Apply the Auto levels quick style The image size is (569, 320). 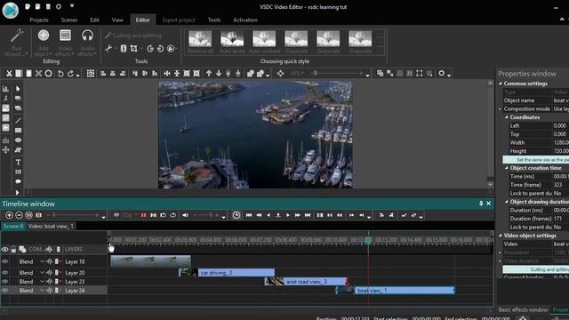point(232,42)
